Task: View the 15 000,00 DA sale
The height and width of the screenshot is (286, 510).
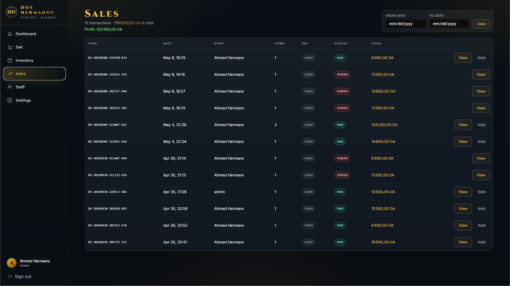Action: pos(463,242)
